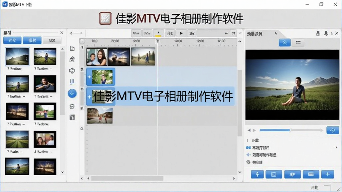Select the media thumbnail of the dark seated man
342x192 pixels.
point(45,84)
